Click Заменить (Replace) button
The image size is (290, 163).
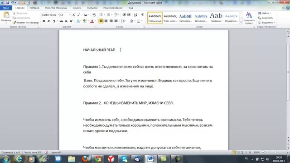266,18
